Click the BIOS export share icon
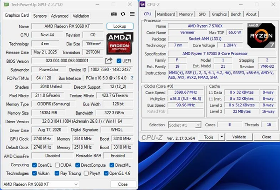The height and width of the screenshot is (190, 280). point(109,60)
